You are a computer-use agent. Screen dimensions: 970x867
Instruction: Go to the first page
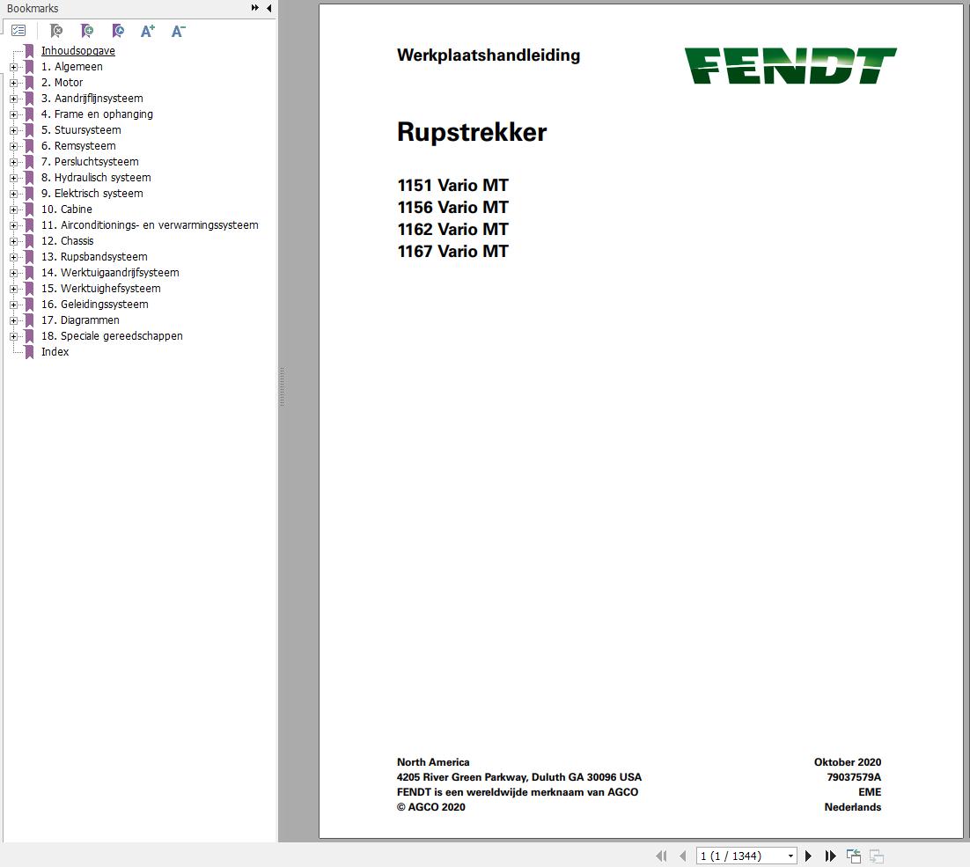coord(661,856)
